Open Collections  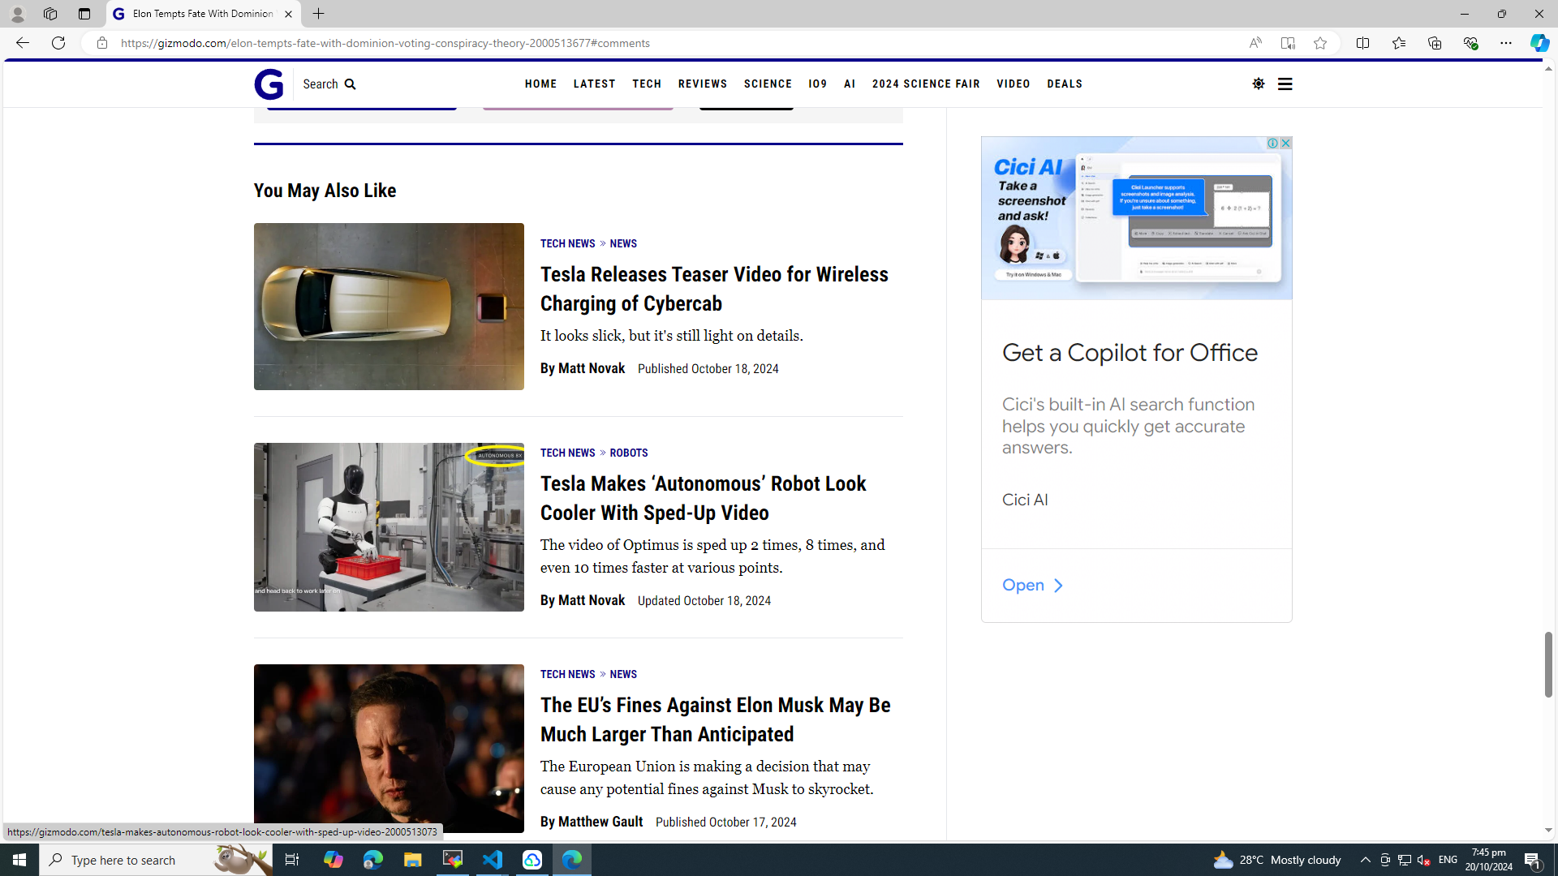click(1434, 43)
